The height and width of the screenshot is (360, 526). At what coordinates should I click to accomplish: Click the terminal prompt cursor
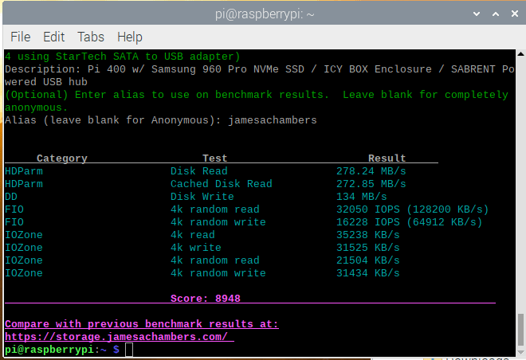[x=129, y=350]
